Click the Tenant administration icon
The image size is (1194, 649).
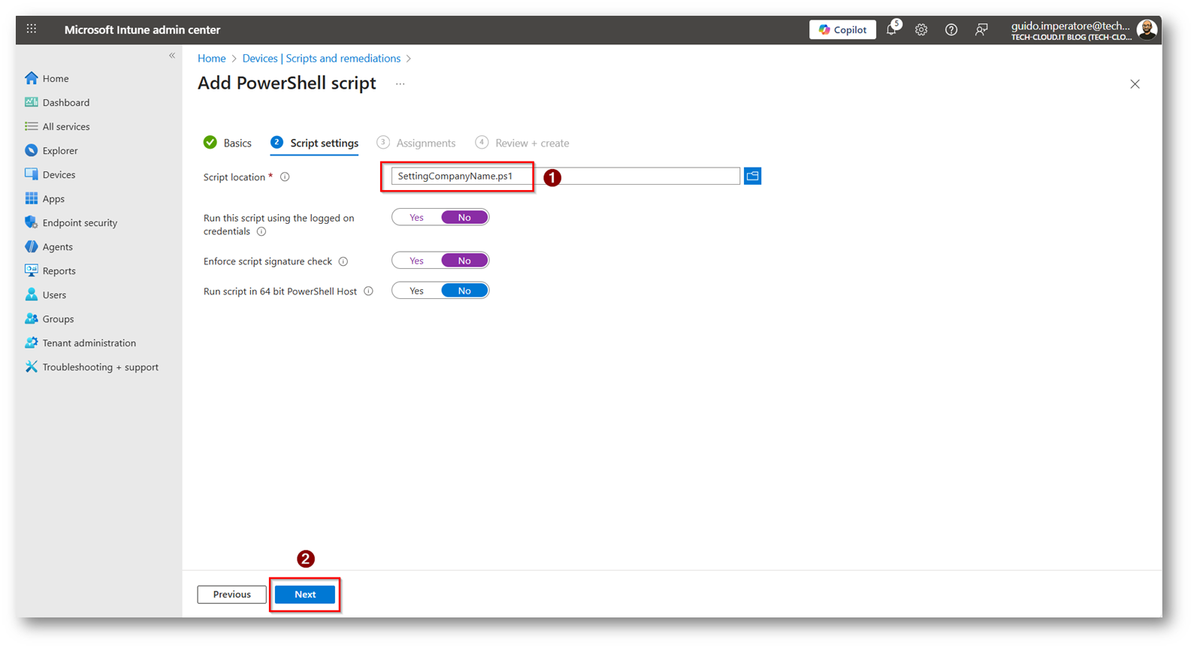click(32, 343)
